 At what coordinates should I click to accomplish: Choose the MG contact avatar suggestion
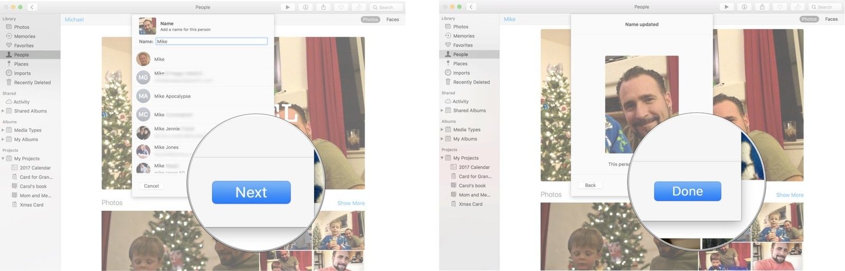[x=143, y=78]
